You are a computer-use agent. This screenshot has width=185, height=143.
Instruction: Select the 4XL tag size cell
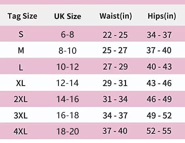pyautogui.click(x=20, y=131)
